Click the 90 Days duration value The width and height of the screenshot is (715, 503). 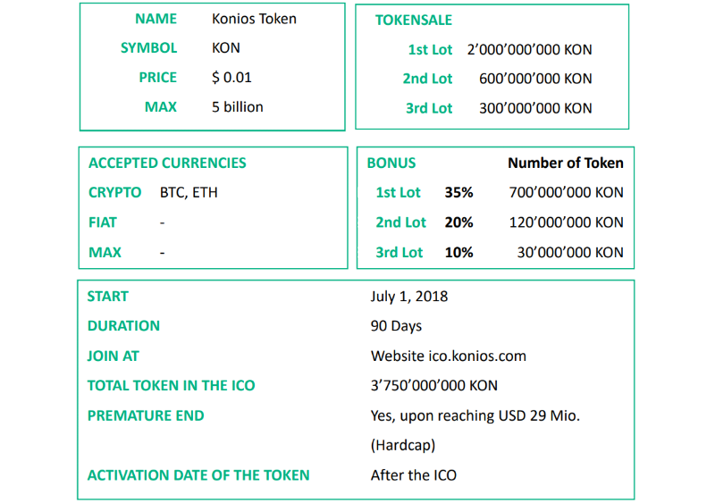[396, 326]
